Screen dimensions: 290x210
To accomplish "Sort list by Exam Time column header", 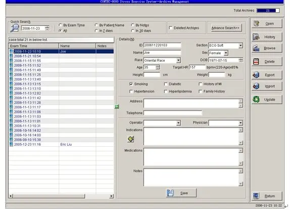I will tap(33, 46).
